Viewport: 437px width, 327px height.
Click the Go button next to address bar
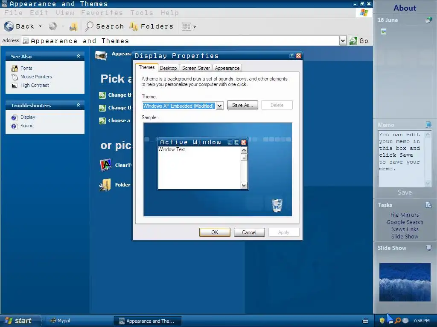click(359, 41)
